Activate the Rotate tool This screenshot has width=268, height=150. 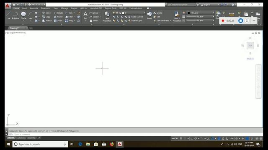pyautogui.click(x=59, y=13)
